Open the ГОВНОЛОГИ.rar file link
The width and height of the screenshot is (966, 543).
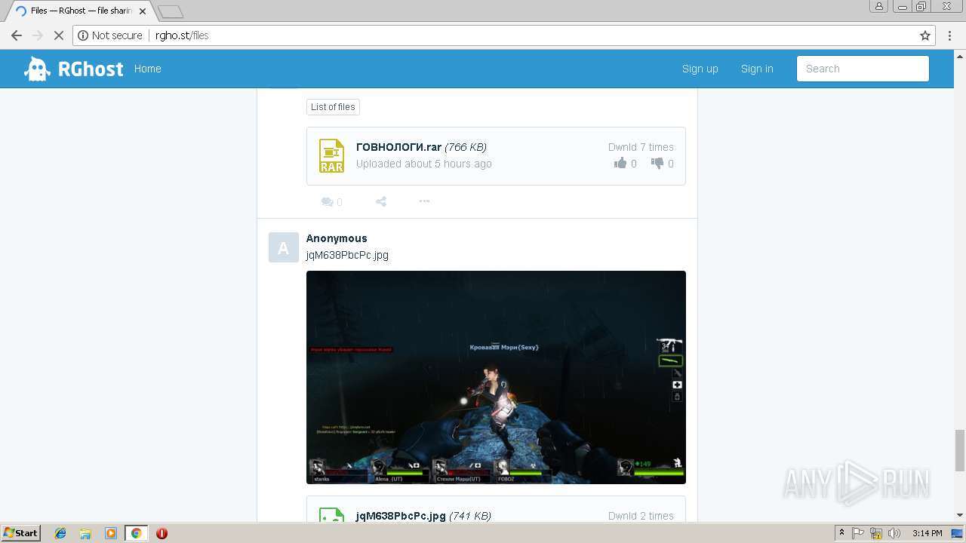coord(398,147)
